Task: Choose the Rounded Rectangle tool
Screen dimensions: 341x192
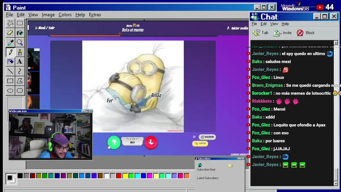Action: click(20, 91)
